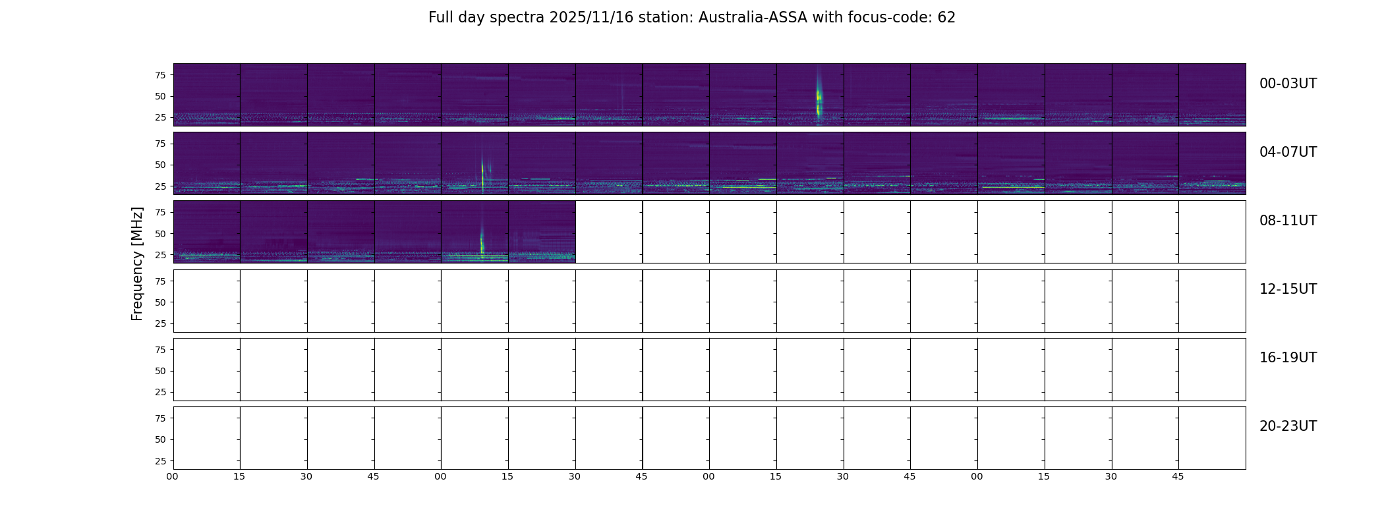Viewport: 1384px width, 527px height.
Task: Click the 04-07UT row label
Action: (x=1288, y=152)
